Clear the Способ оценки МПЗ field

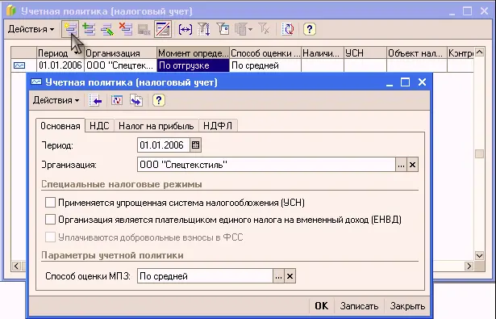[x=290, y=276]
